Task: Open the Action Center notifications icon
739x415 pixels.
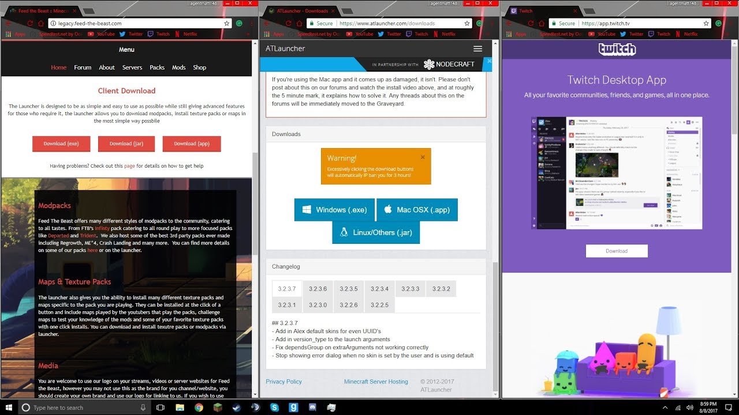Action: pyautogui.click(x=729, y=407)
